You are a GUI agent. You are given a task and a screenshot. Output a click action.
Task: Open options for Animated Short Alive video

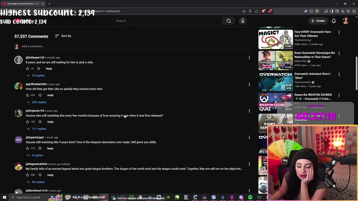pos(339,74)
